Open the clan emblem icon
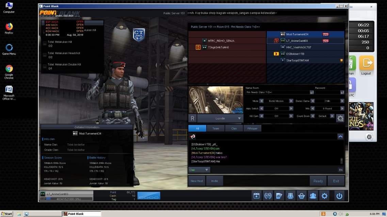The height and width of the screenshot is (217, 387). (x=268, y=196)
